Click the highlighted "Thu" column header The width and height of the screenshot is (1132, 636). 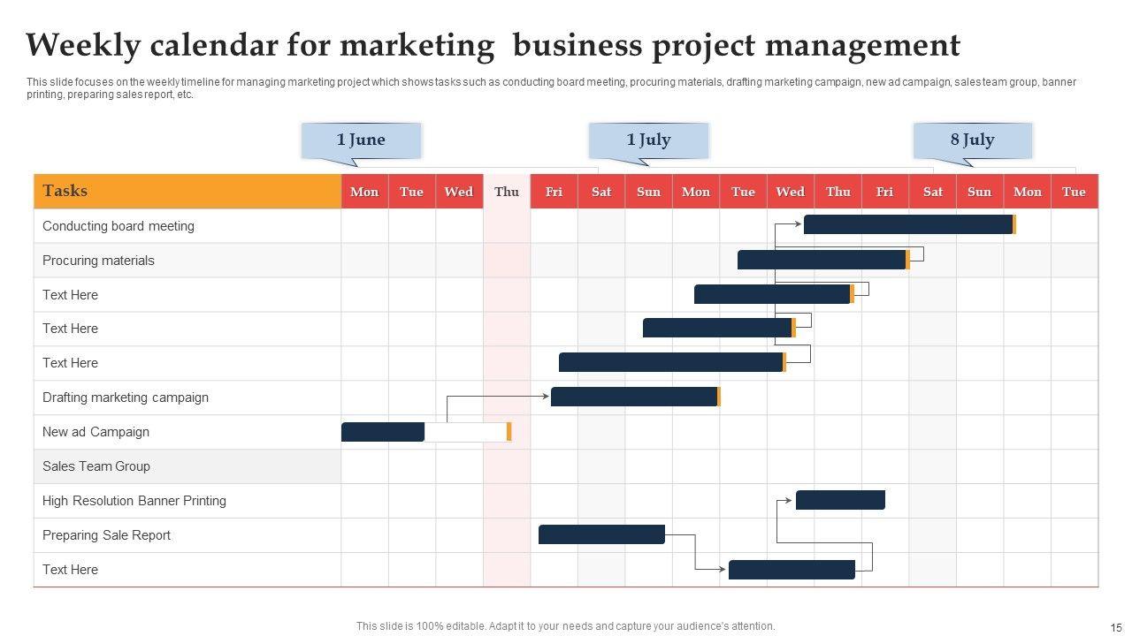pos(507,192)
